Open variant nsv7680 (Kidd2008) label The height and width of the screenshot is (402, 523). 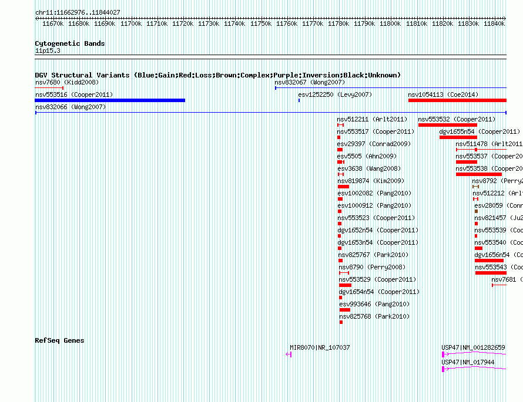(67, 82)
